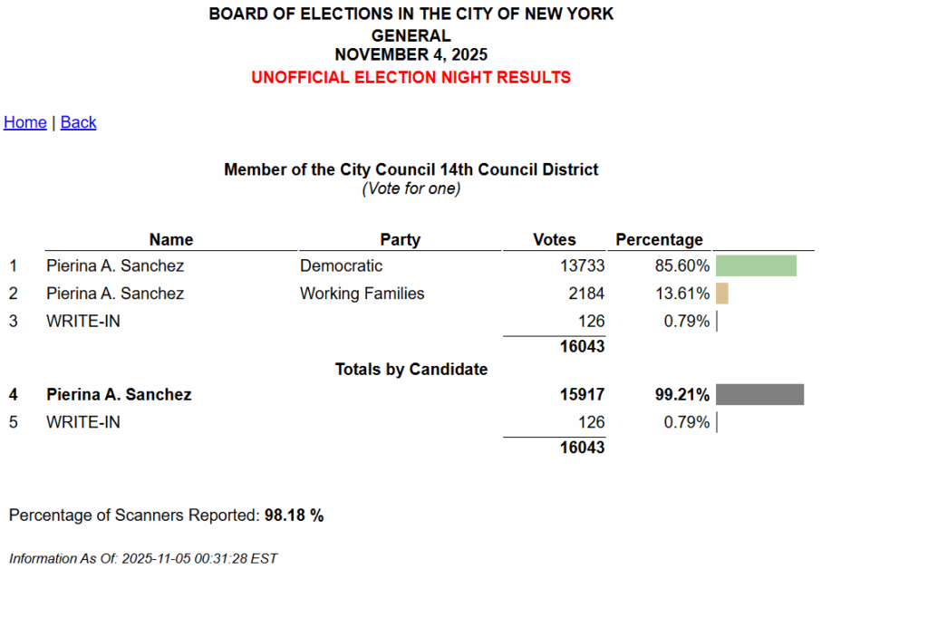This screenshot has width=928, height=617.
Task: Click the gray candidate total percentage bar
Action: [759, 394]
